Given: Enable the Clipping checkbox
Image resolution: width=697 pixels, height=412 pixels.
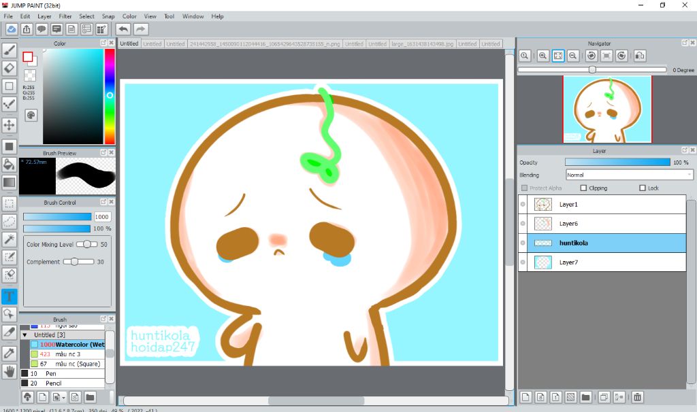Looking at the screenshot, I should pyautogui.click(x=583, y=188).
